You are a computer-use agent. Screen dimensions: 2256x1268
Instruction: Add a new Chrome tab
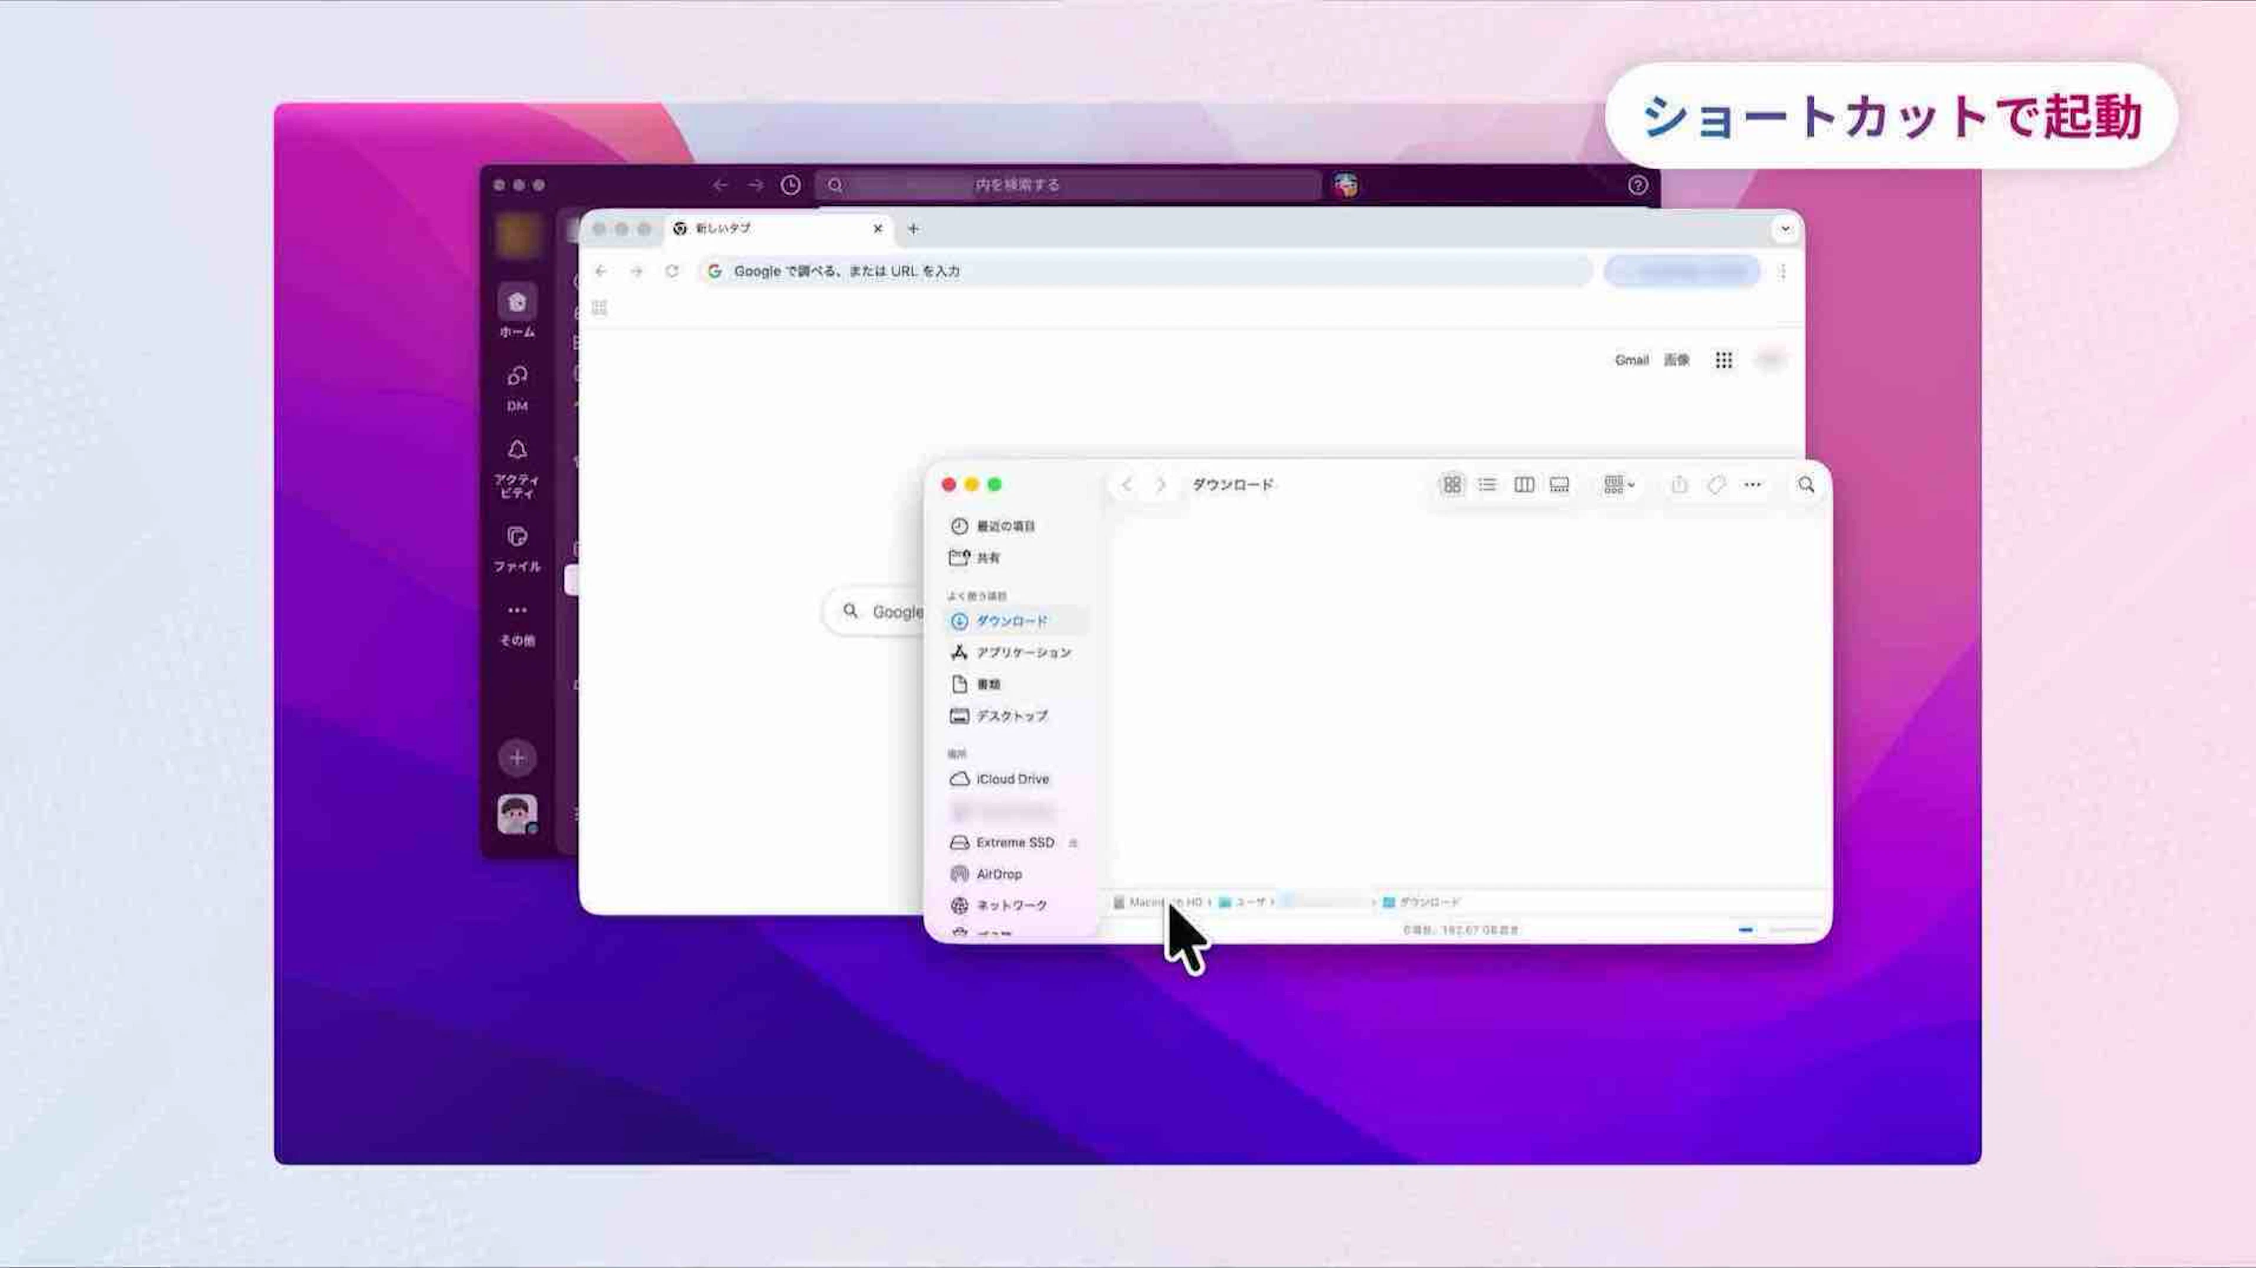point(914,228)
